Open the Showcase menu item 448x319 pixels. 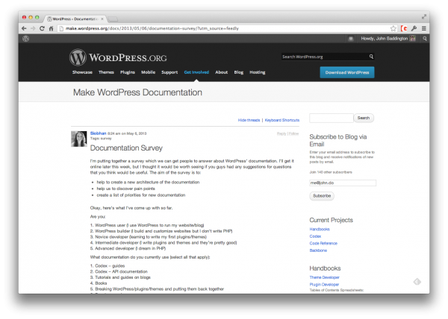point(82,72)
